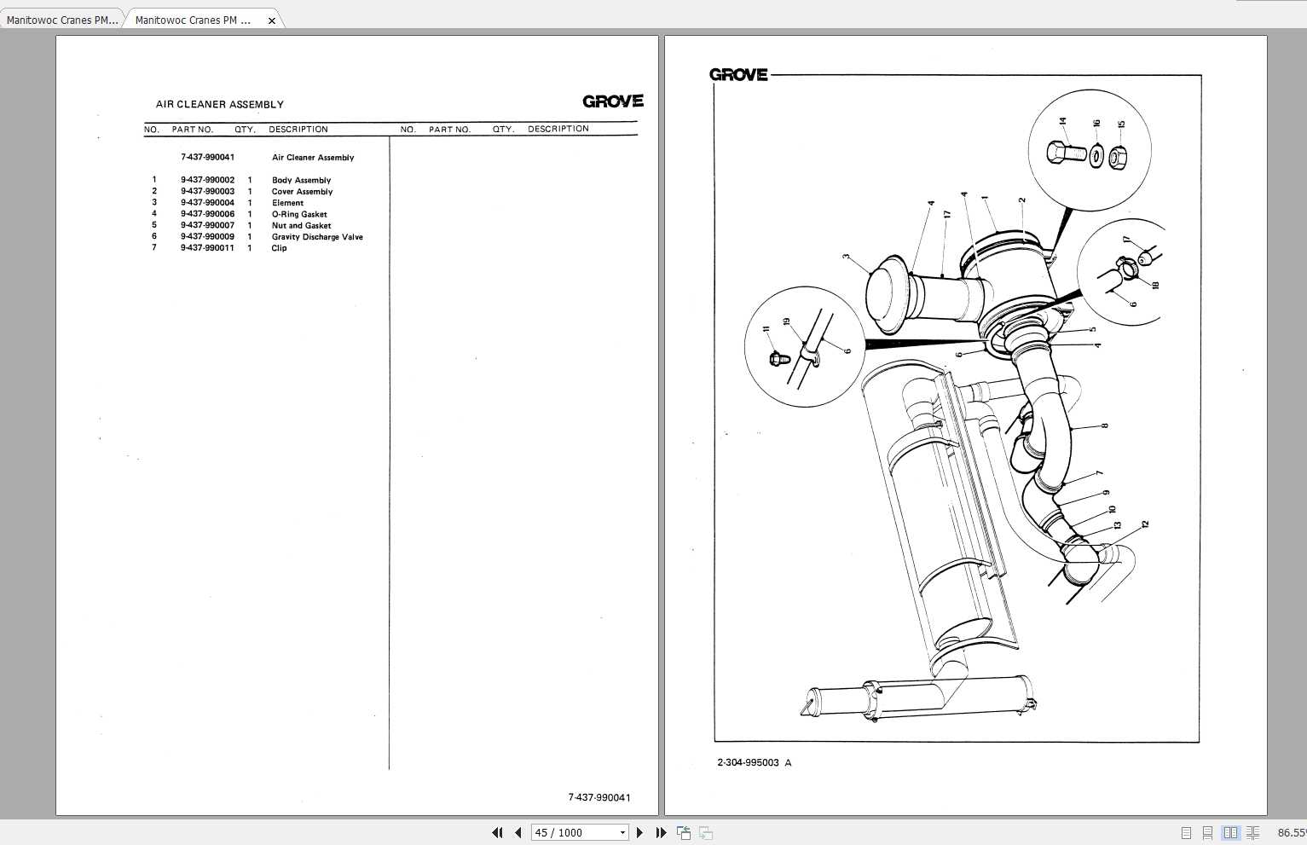Image resolution: width=1307 pixels, height=845 pixels.
Task: Open the recent pages dropdown arrow
Action: [623, 832]
